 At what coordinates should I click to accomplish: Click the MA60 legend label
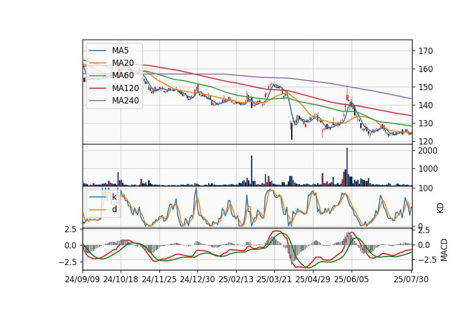[123, 75]
